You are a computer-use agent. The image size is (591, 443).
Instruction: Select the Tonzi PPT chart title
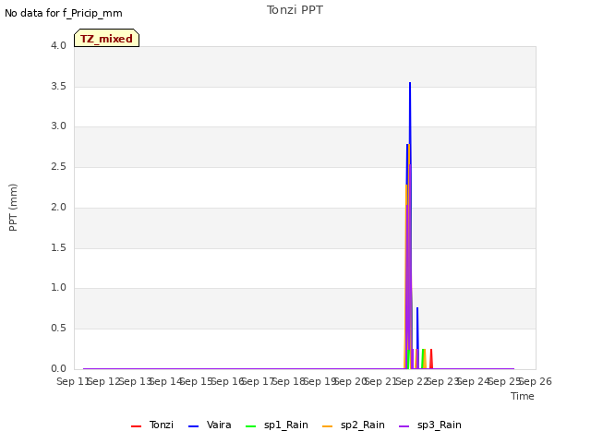click(x=295, y=10)
